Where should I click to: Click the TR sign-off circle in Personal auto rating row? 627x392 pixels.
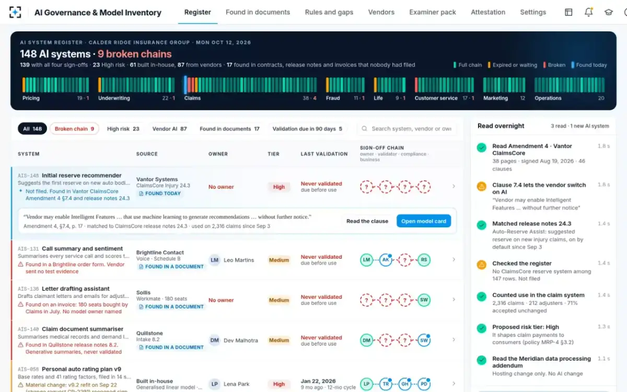click(x=386, y=384)
